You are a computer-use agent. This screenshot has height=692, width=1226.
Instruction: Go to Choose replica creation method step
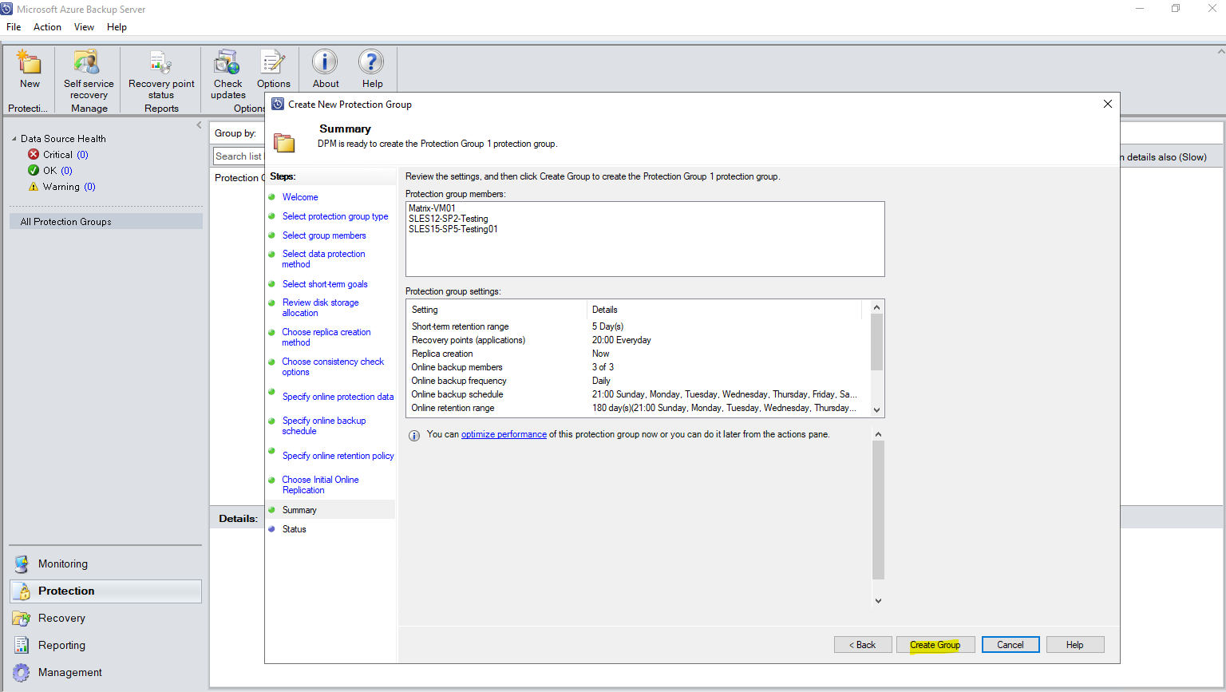(x=326, y=337)
